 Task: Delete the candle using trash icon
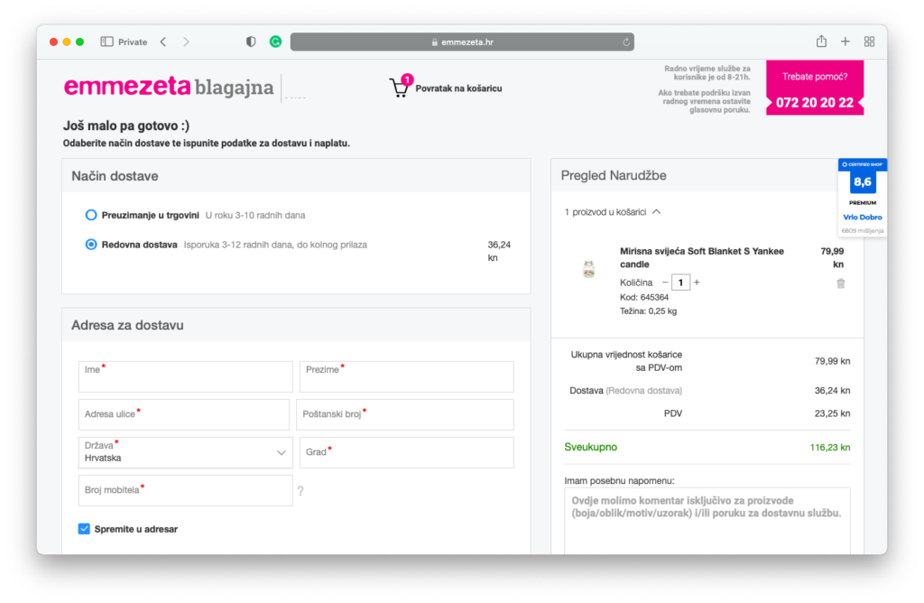pos(840,283)
